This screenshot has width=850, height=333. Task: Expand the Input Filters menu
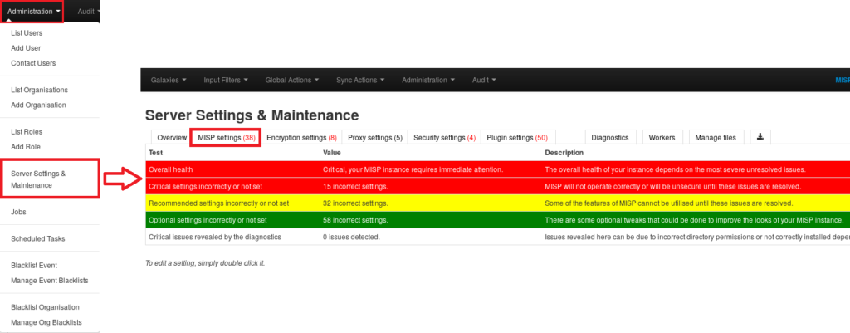[225, 80]
